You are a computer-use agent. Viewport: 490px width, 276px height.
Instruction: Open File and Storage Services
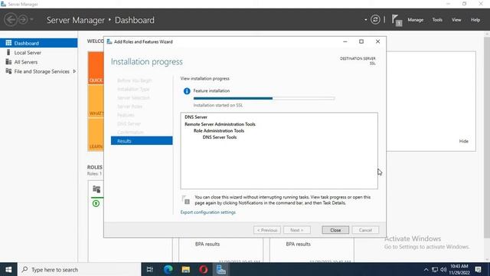click(x=41, y=71)
